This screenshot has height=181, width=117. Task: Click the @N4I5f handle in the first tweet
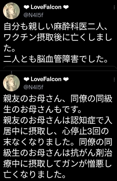click(x=33, y=15)
